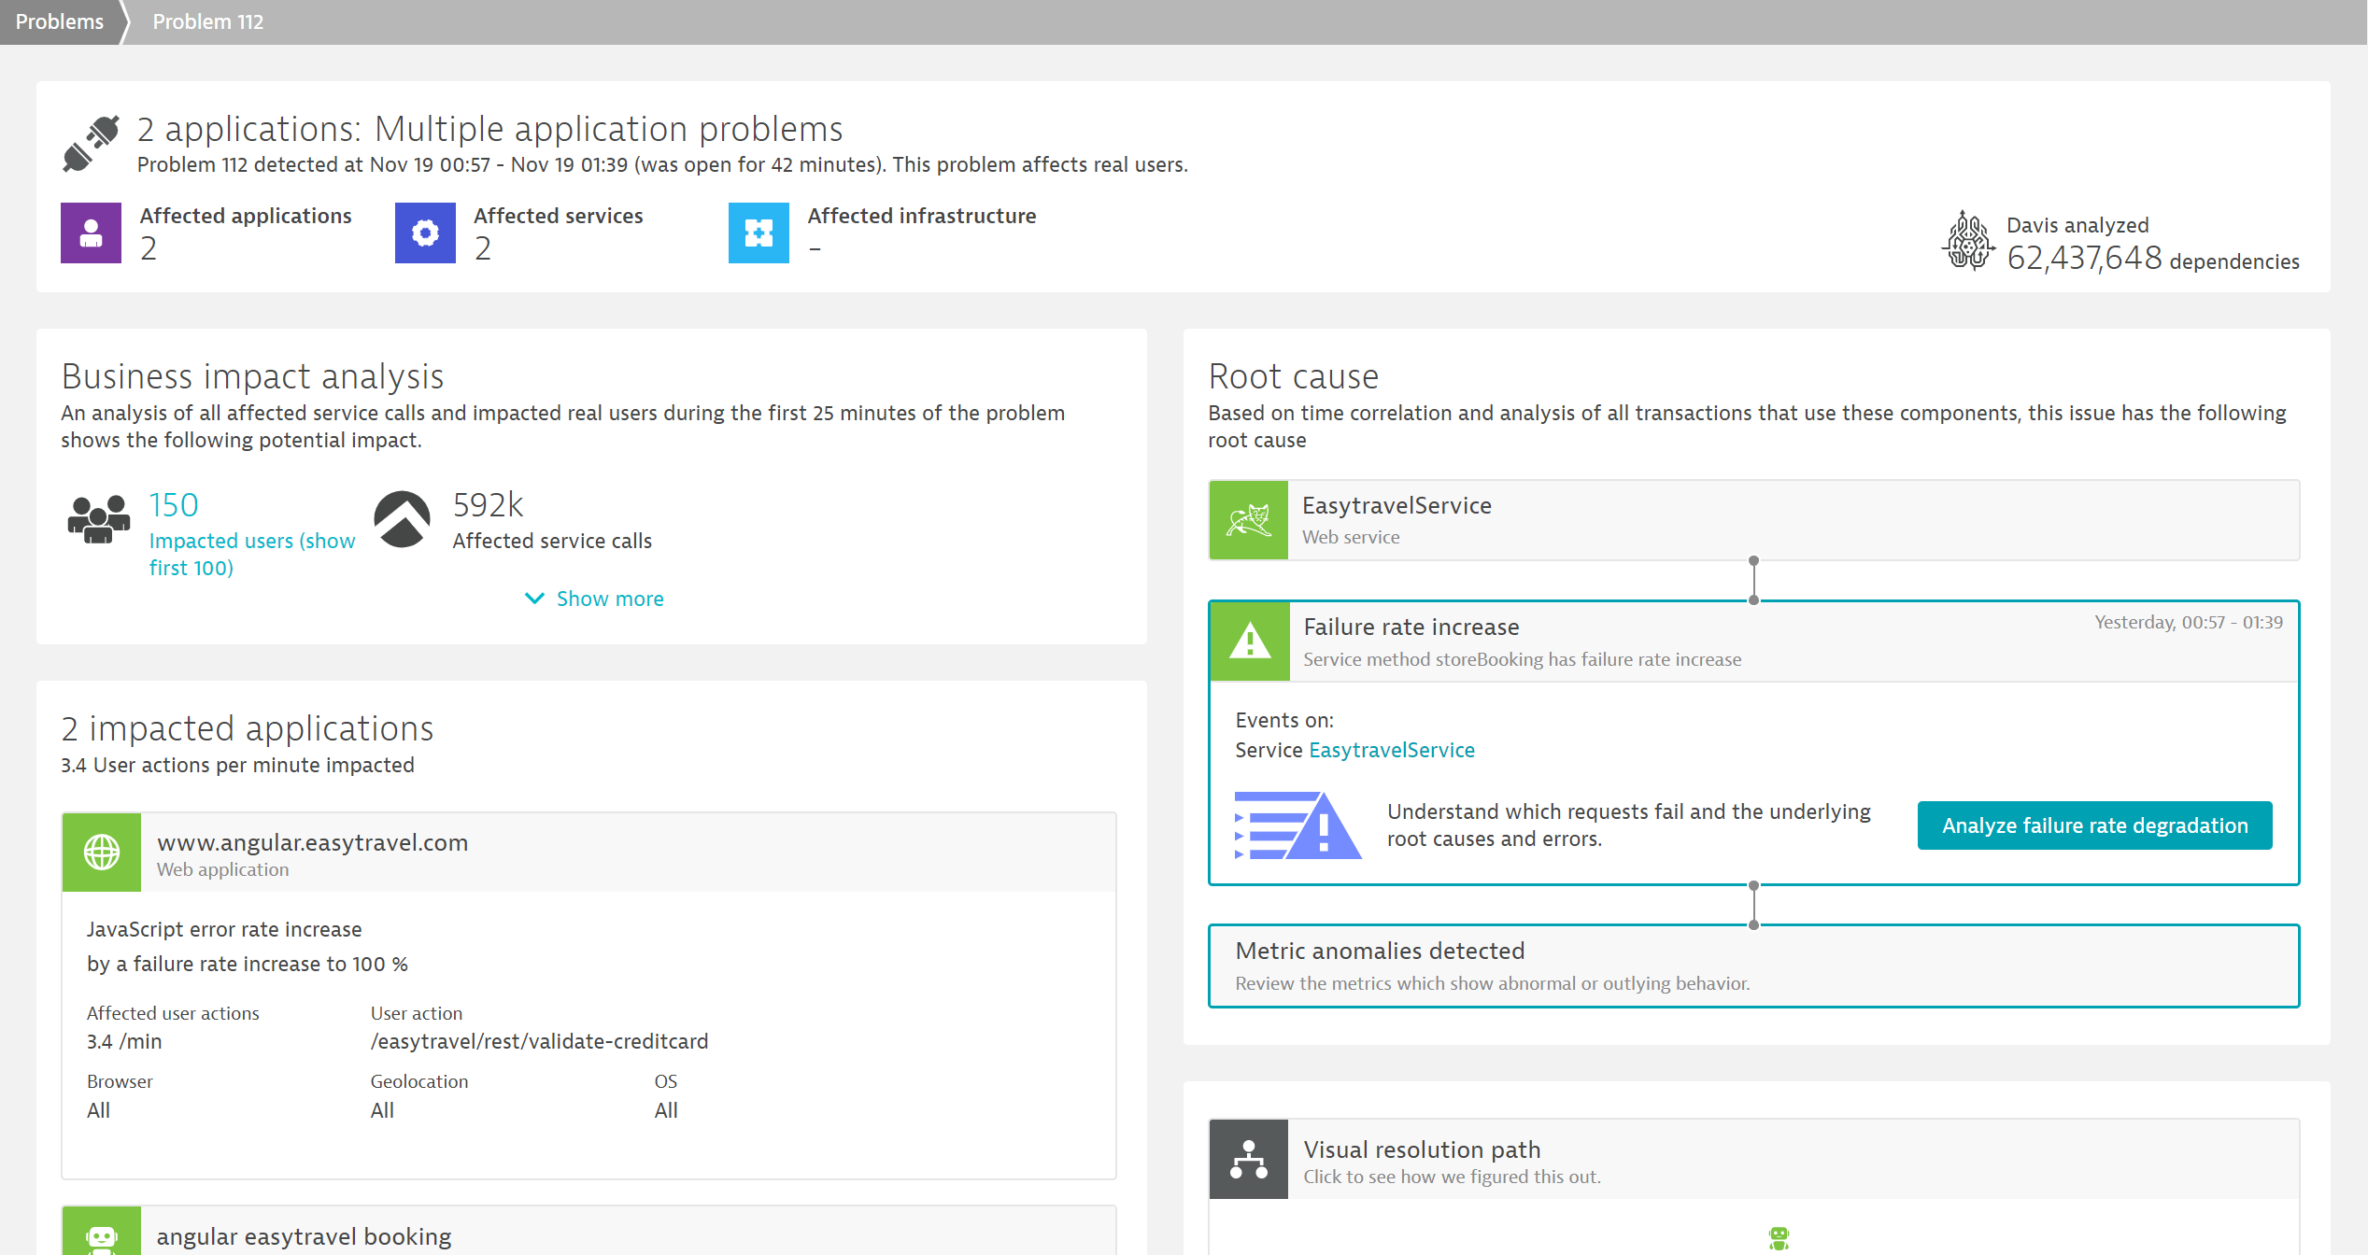Click the plug problem icon beside title
Viewport: 2368px width, 1255px height.
point(92,144)
